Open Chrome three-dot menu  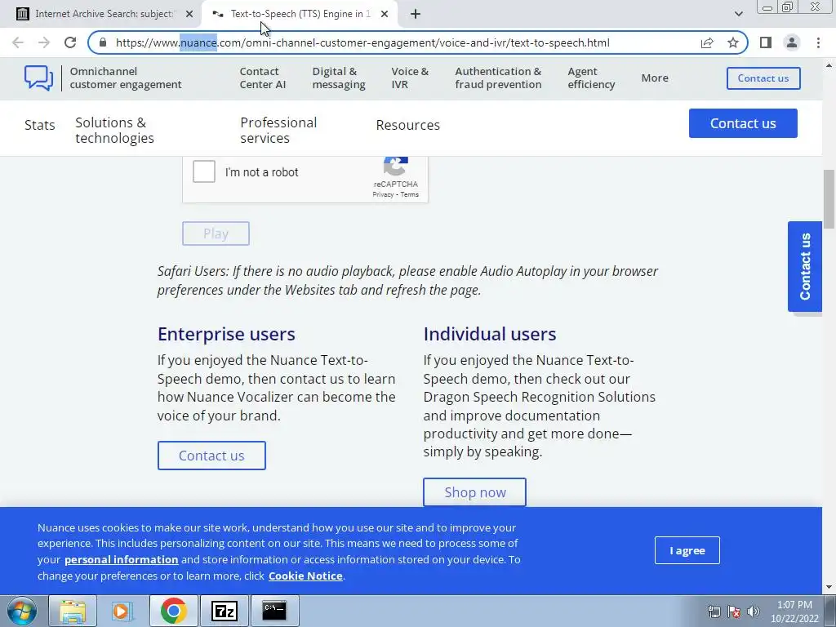coord(818,42)
